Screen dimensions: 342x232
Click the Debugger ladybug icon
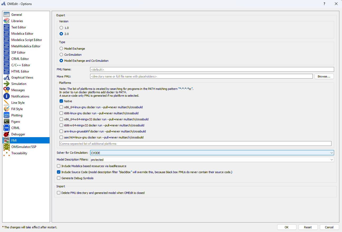coord(7,134)
